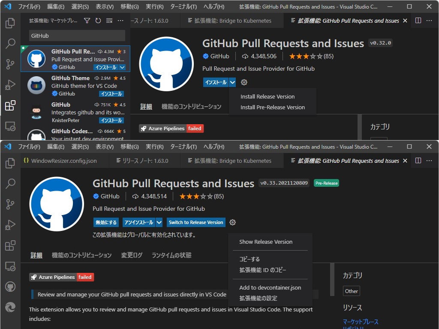This screenshot has height=329, width=439.
Task: Refresh the extensions marketplace list
Action: pyautogui.click(x=98, y=21)
